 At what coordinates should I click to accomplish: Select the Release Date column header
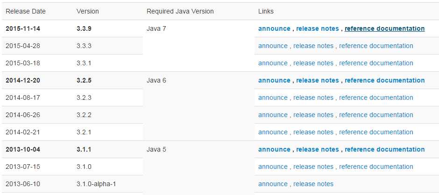(26, 12)
